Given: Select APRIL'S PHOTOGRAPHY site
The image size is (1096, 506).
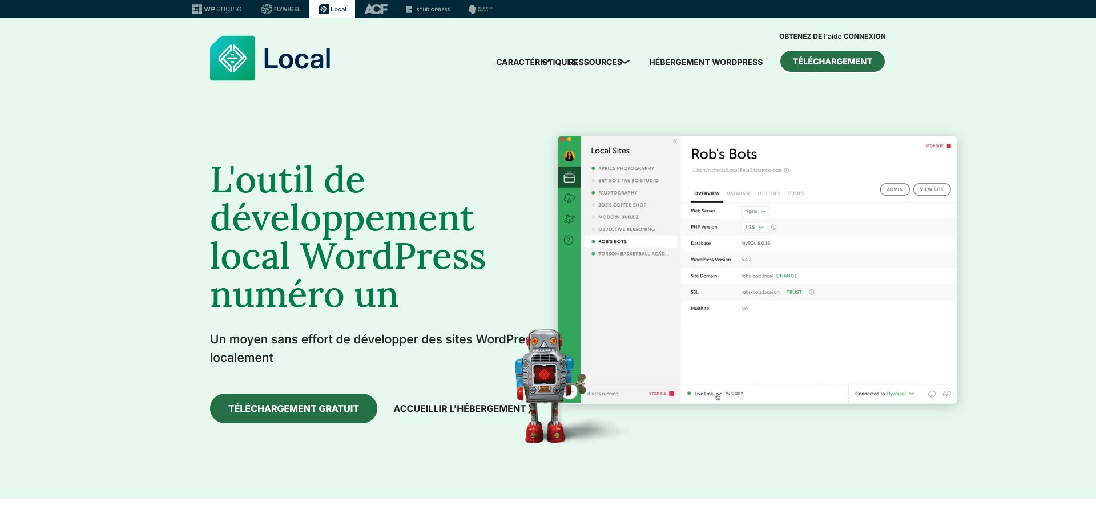Looking at the screenshot, I should [626, 168].
